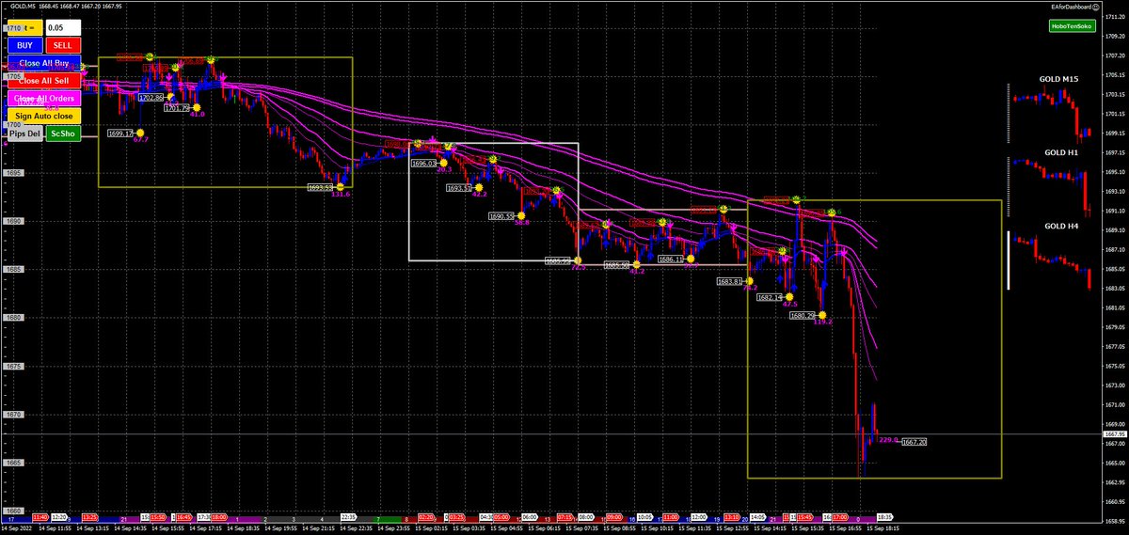This screenshot has height=535, width=1129.
Task: Click the magenta 67.7 pips value
Action: (x=140, y=140)
